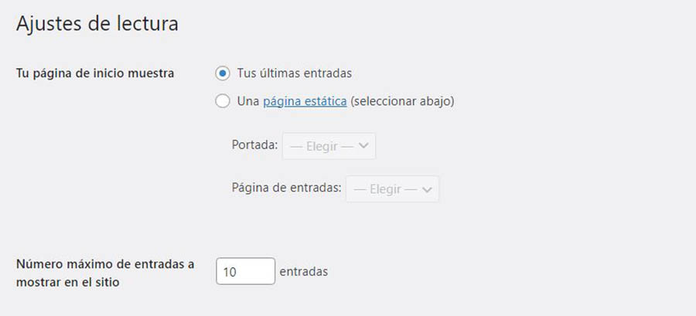Viewport: 696px width, 316px height.
Task: Open the "Página de entradas" dropdown
Action: click(392, 189)
